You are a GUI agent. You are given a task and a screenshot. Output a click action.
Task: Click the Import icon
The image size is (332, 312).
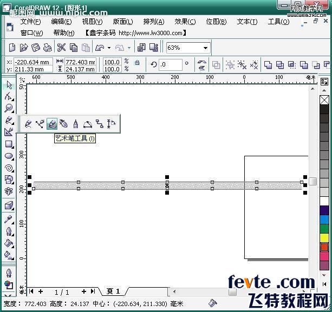[141, 48]
